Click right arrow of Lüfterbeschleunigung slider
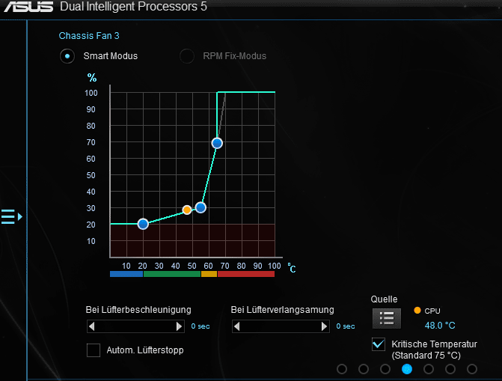This screenshot has height=381, width=502. tap(179, 326)
